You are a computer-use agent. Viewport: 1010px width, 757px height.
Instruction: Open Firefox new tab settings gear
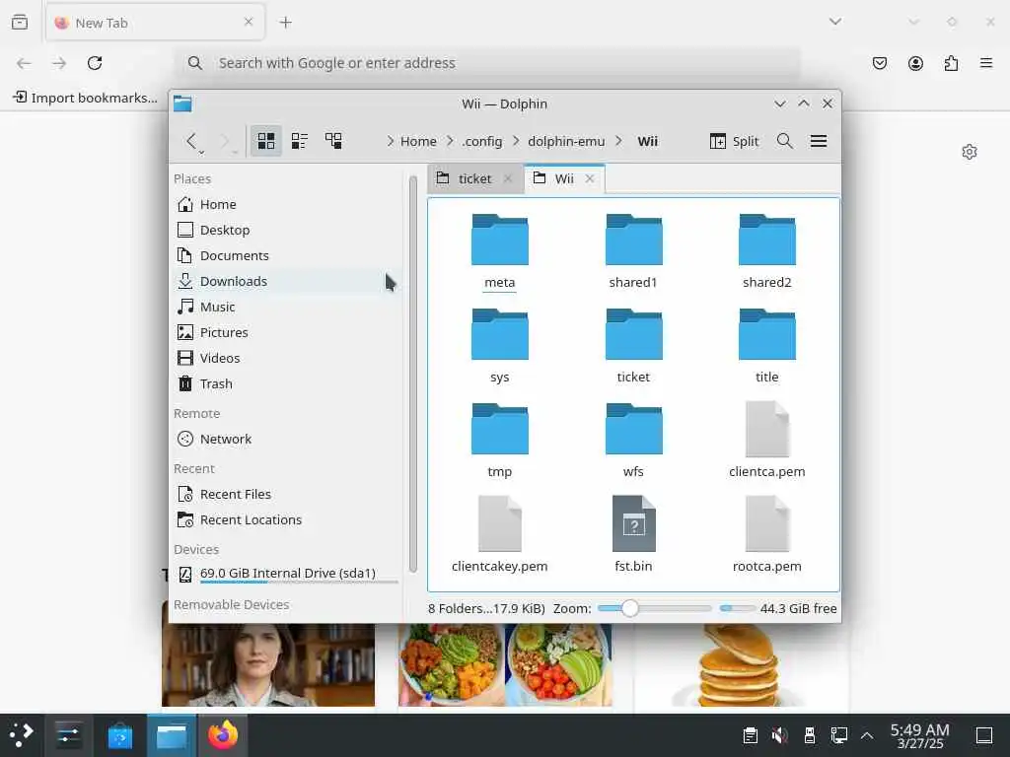[970, 152]
